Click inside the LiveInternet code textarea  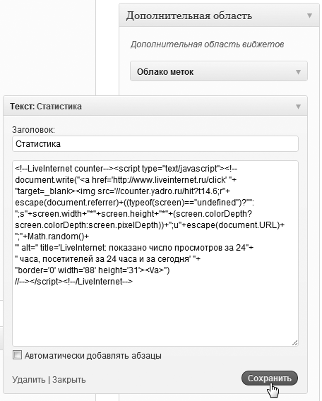pos(155,253)
